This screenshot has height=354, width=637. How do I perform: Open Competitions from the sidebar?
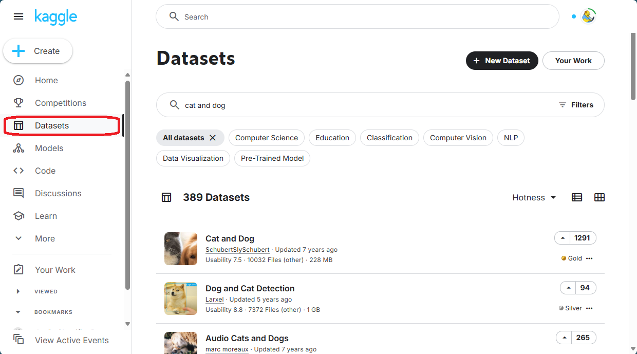click(x=60, y=103)
